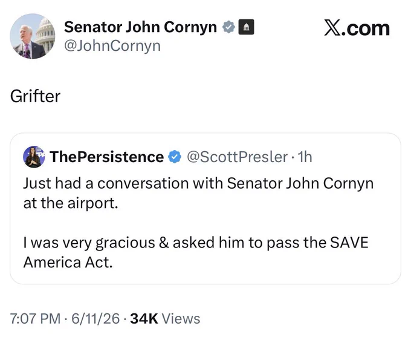Click the X logo in X.com watermark
The height and width of the screenshot is (340, 411).
pos(332,27)
